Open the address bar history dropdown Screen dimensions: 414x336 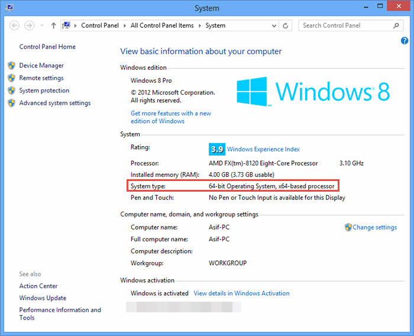(x=274, y=25)
